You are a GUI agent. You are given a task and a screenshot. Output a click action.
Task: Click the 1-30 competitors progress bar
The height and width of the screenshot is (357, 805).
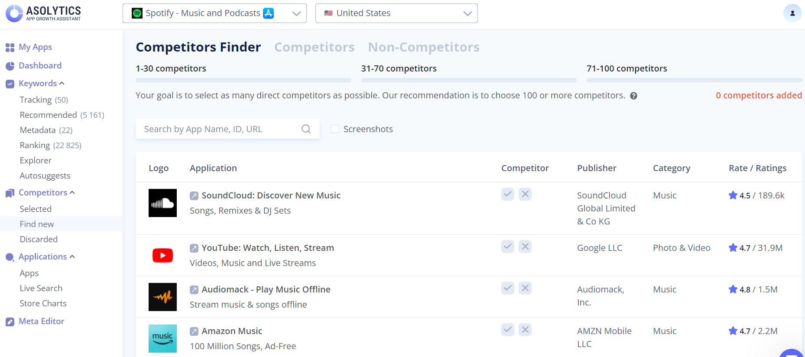243,80
